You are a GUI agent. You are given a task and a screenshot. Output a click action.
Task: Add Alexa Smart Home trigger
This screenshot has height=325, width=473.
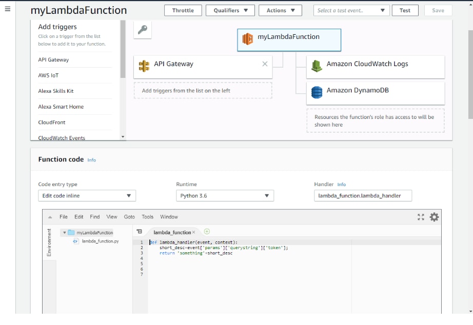click(61, 107)
